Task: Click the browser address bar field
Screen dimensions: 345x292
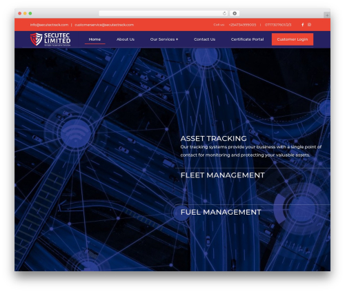Action: point(164,13)
